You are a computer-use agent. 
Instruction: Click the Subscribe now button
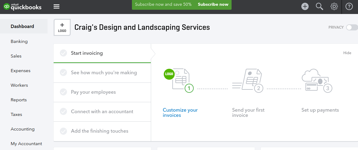[x=213, y=4]
